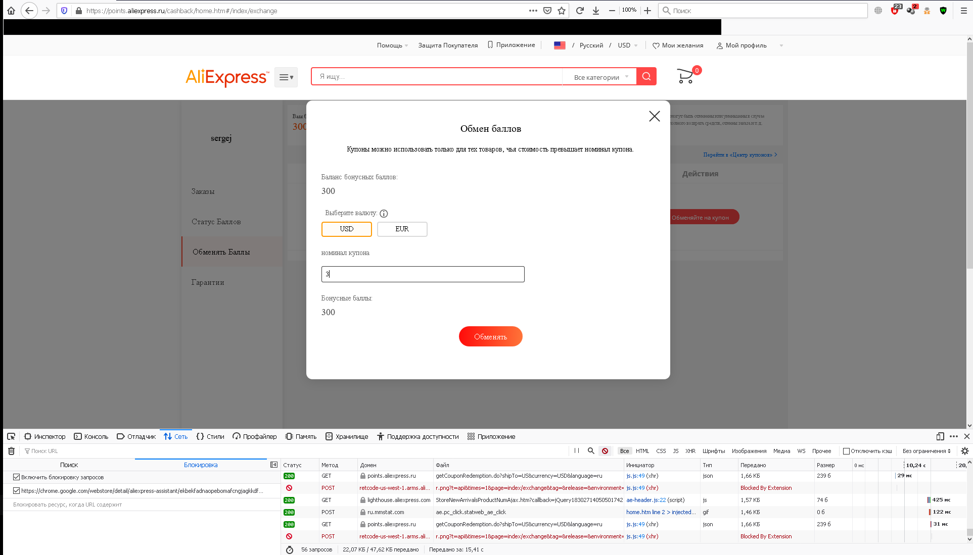Click the Обменяйте на купон button
Viewport: 973px width, 555px height.
coord(705,217)
